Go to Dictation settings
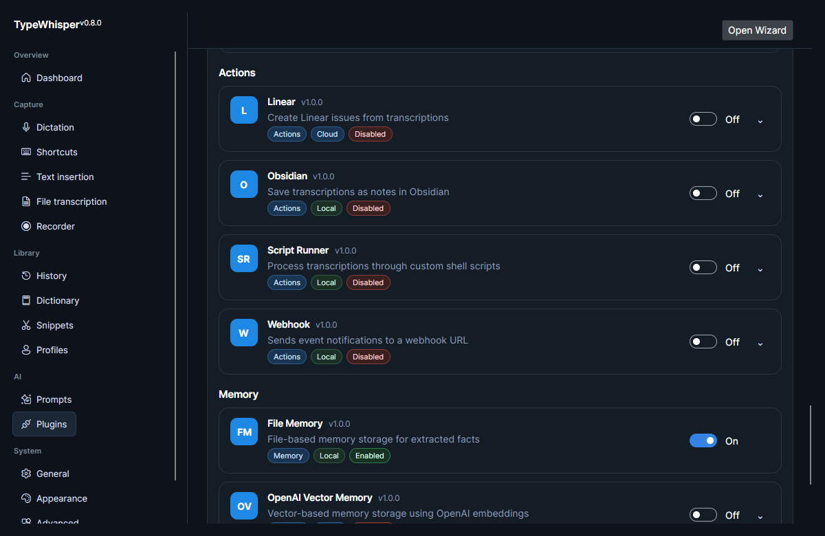This screenshot has height=536, width=825. point(47,127)
